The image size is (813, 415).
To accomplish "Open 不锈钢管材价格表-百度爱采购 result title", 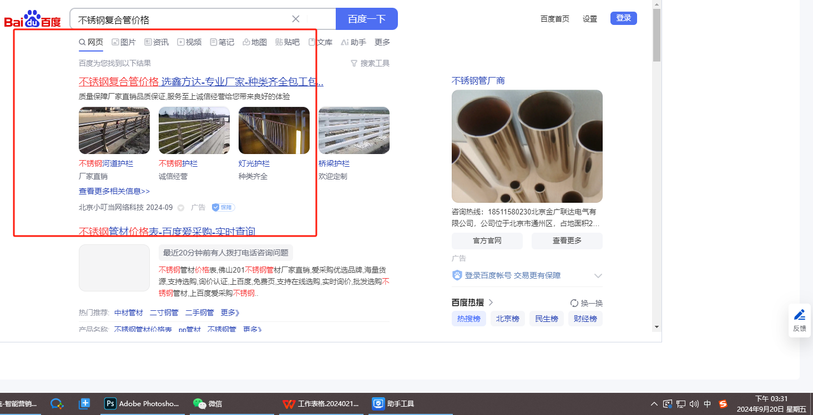I will click(x=167, y=232).
